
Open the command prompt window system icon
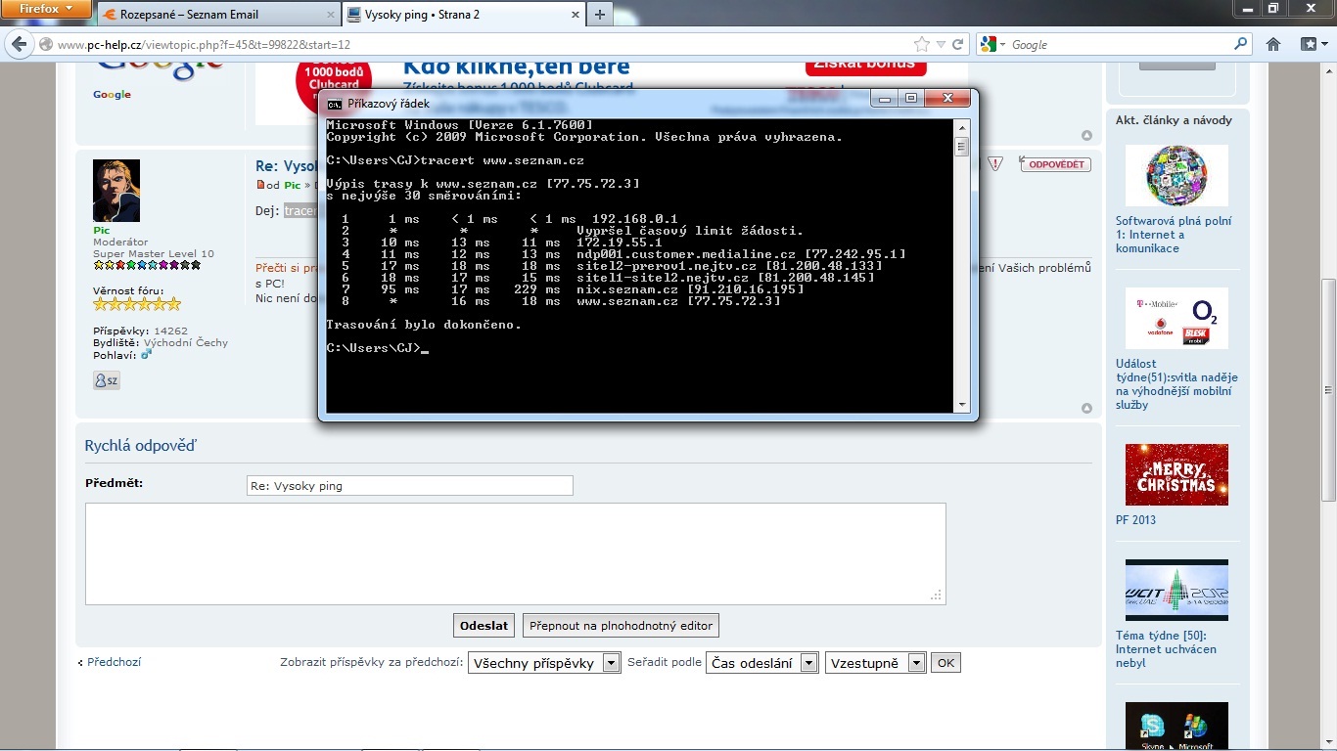[335, 103]
